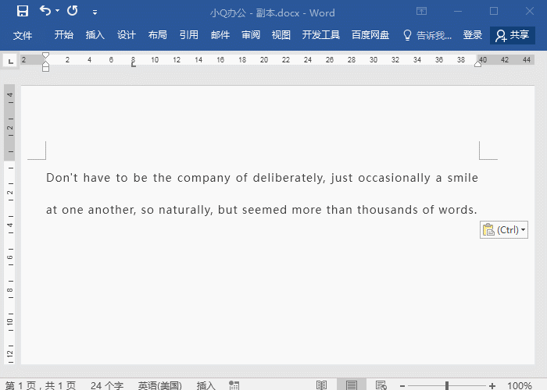This screenshot has height=390, width=547.
Task: Switch to the 审阅 (Review) tab
Action: point(251,35)
